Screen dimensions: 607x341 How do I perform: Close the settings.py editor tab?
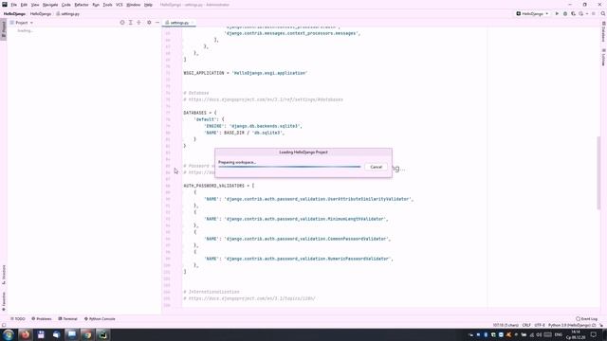[193, 23]
